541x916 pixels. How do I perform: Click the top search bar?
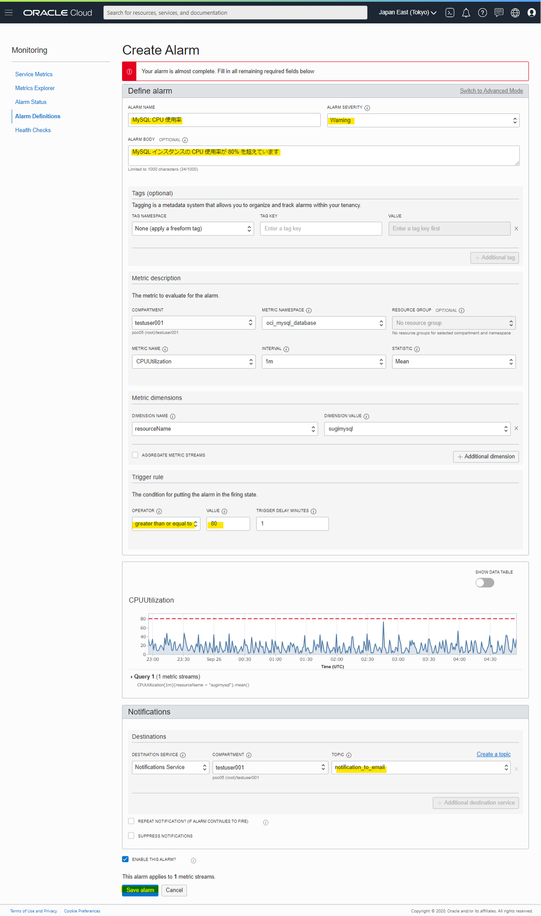click(235, 13)
